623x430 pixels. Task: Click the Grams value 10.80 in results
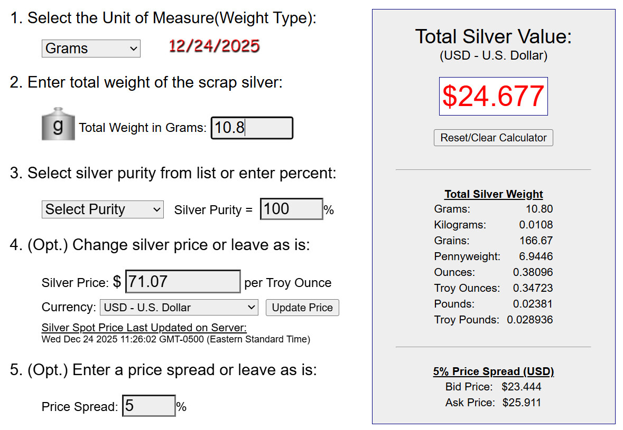click(539, 209)
